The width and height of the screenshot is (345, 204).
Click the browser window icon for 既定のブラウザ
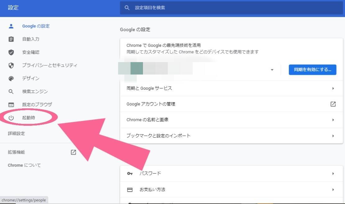tap(11, 105)
